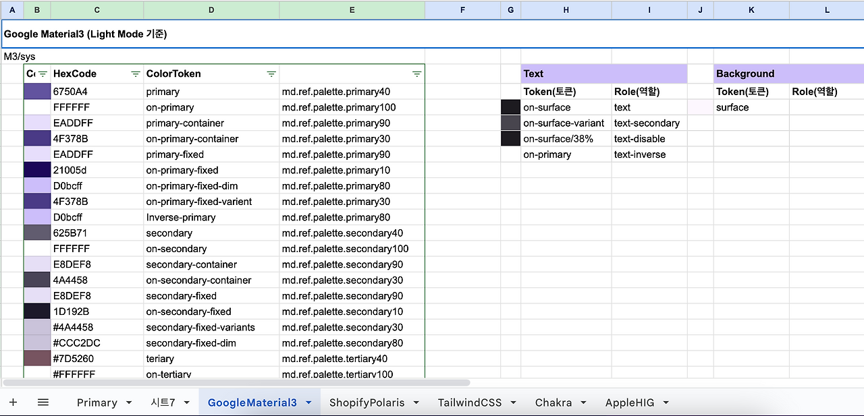
Task: Select the text-inverse cell
Action: coord(649,154)
